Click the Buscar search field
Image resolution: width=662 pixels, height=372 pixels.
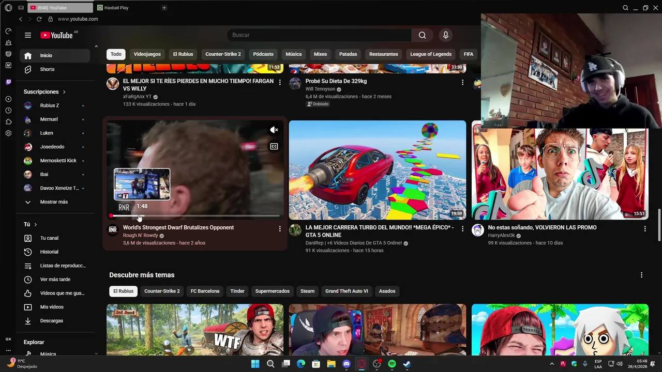(x=319, y=35)
